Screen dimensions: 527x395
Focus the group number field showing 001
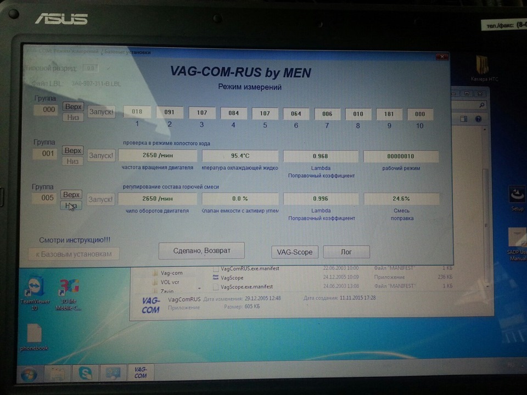coord(46,154)
